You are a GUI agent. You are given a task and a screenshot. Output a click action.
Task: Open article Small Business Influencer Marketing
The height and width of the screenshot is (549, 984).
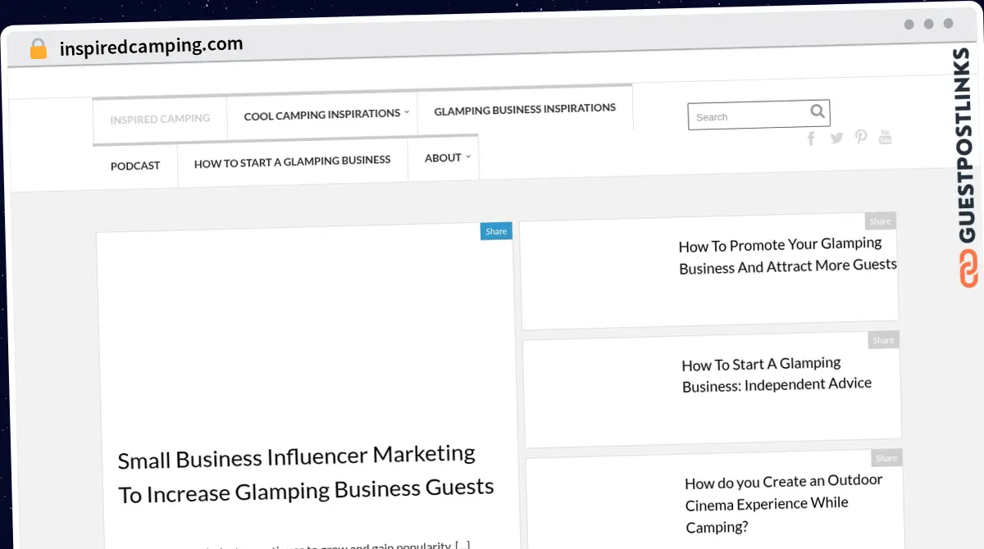point(306,475)
